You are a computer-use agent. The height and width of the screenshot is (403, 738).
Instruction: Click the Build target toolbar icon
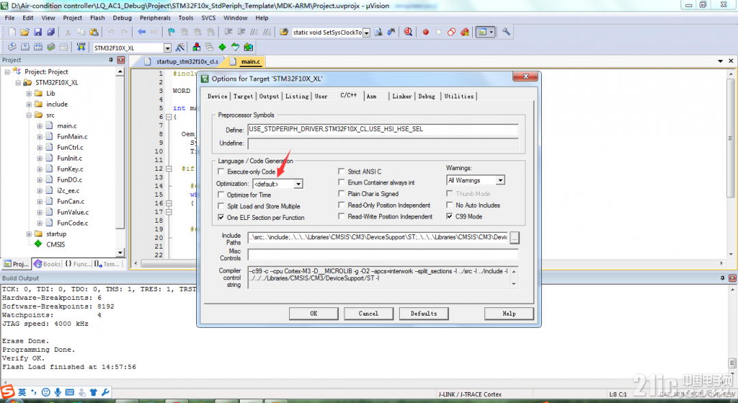coord(25,47)
